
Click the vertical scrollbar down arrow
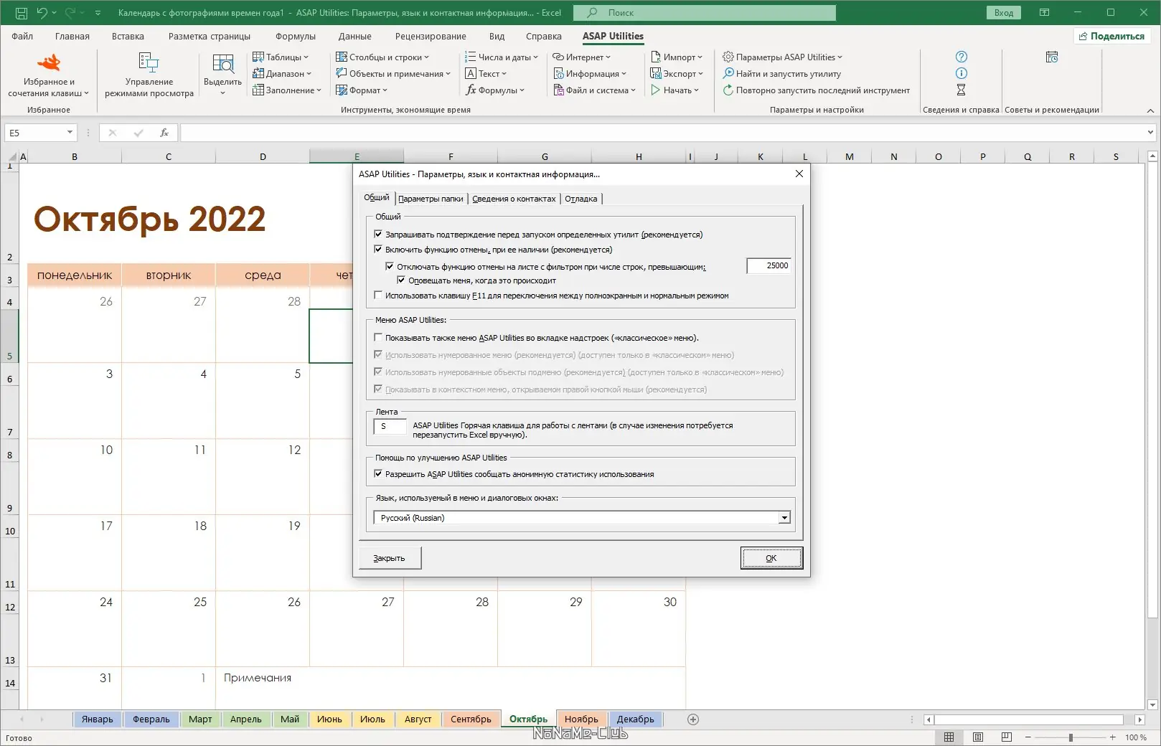click(x=1152, y=705)
